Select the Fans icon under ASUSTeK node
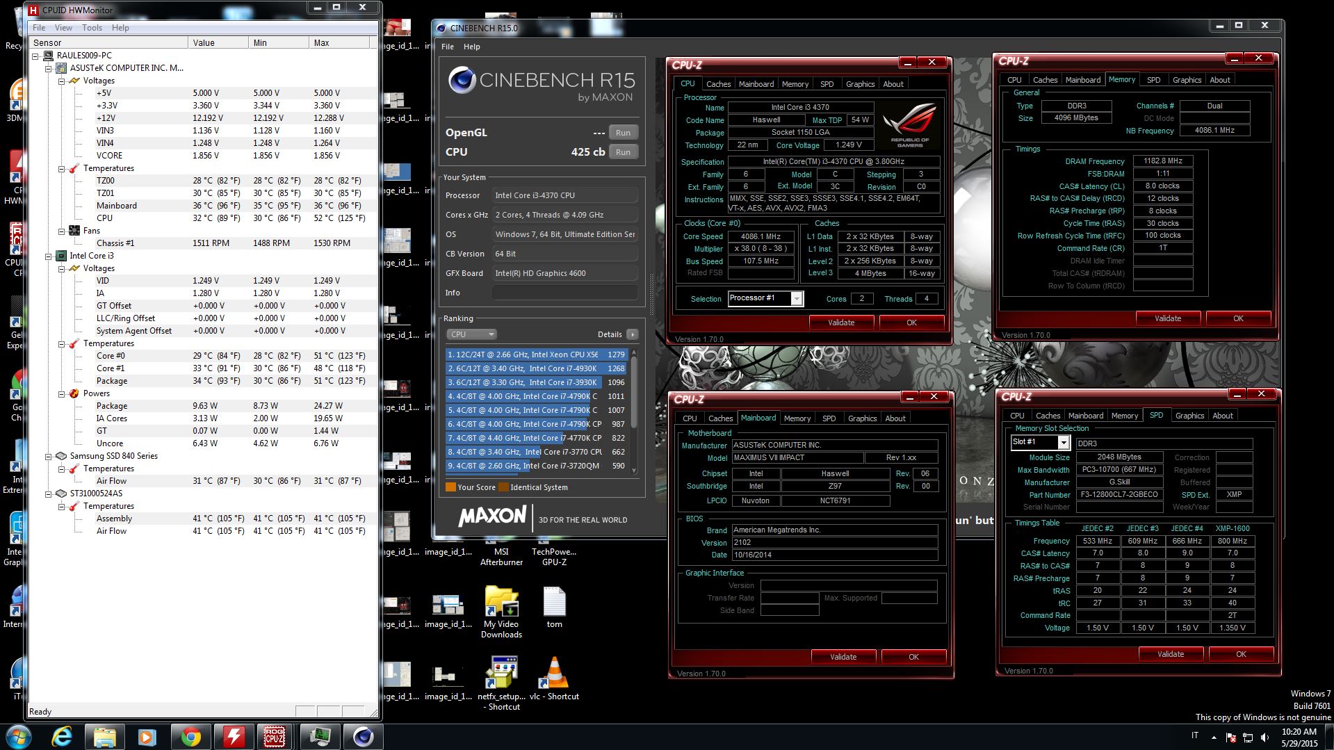 [x=74, y=231]
